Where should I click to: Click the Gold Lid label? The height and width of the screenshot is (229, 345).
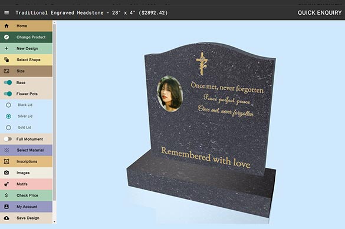[x=24, y=128]
